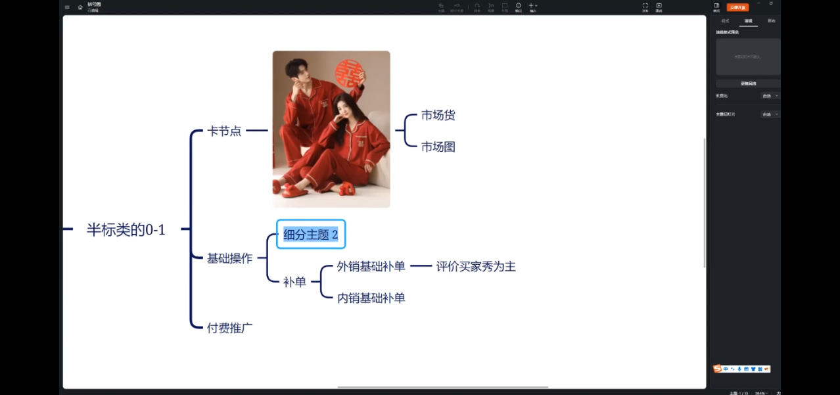Insert a Subtopic via toolbar icon
The width and height of the screenshot is (840, 395).
click(x=457, y=7)
